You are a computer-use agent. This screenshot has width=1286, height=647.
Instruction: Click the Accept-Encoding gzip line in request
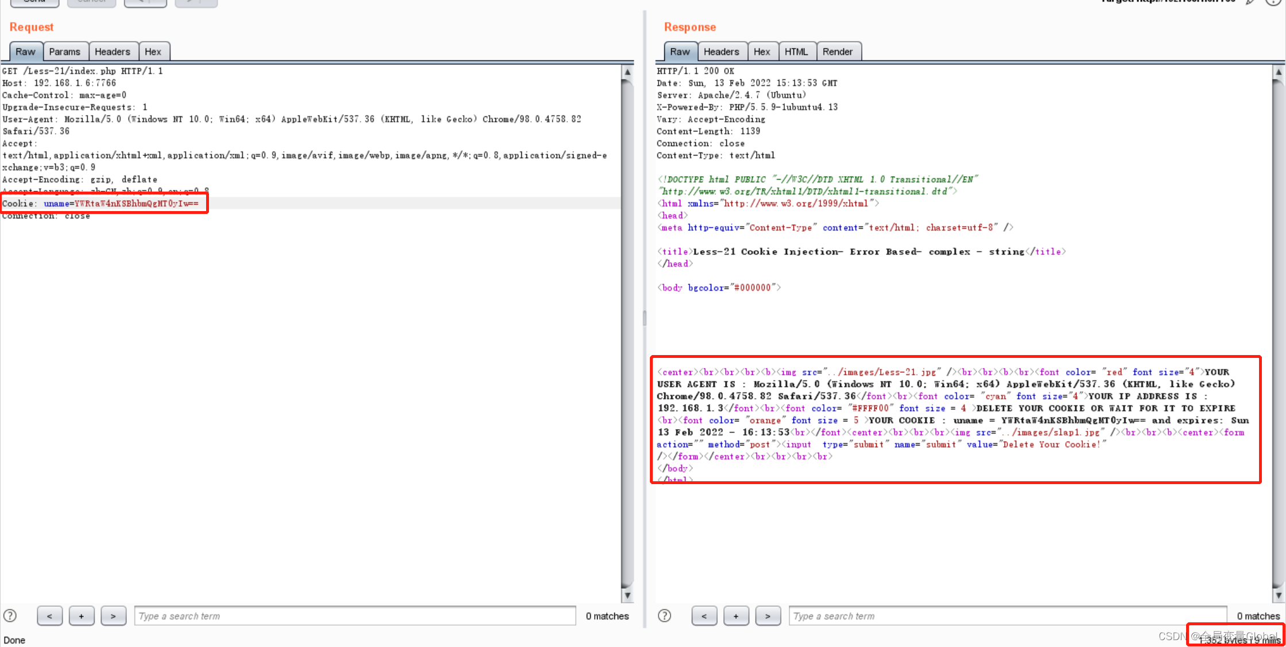click(x=80, y=180)
